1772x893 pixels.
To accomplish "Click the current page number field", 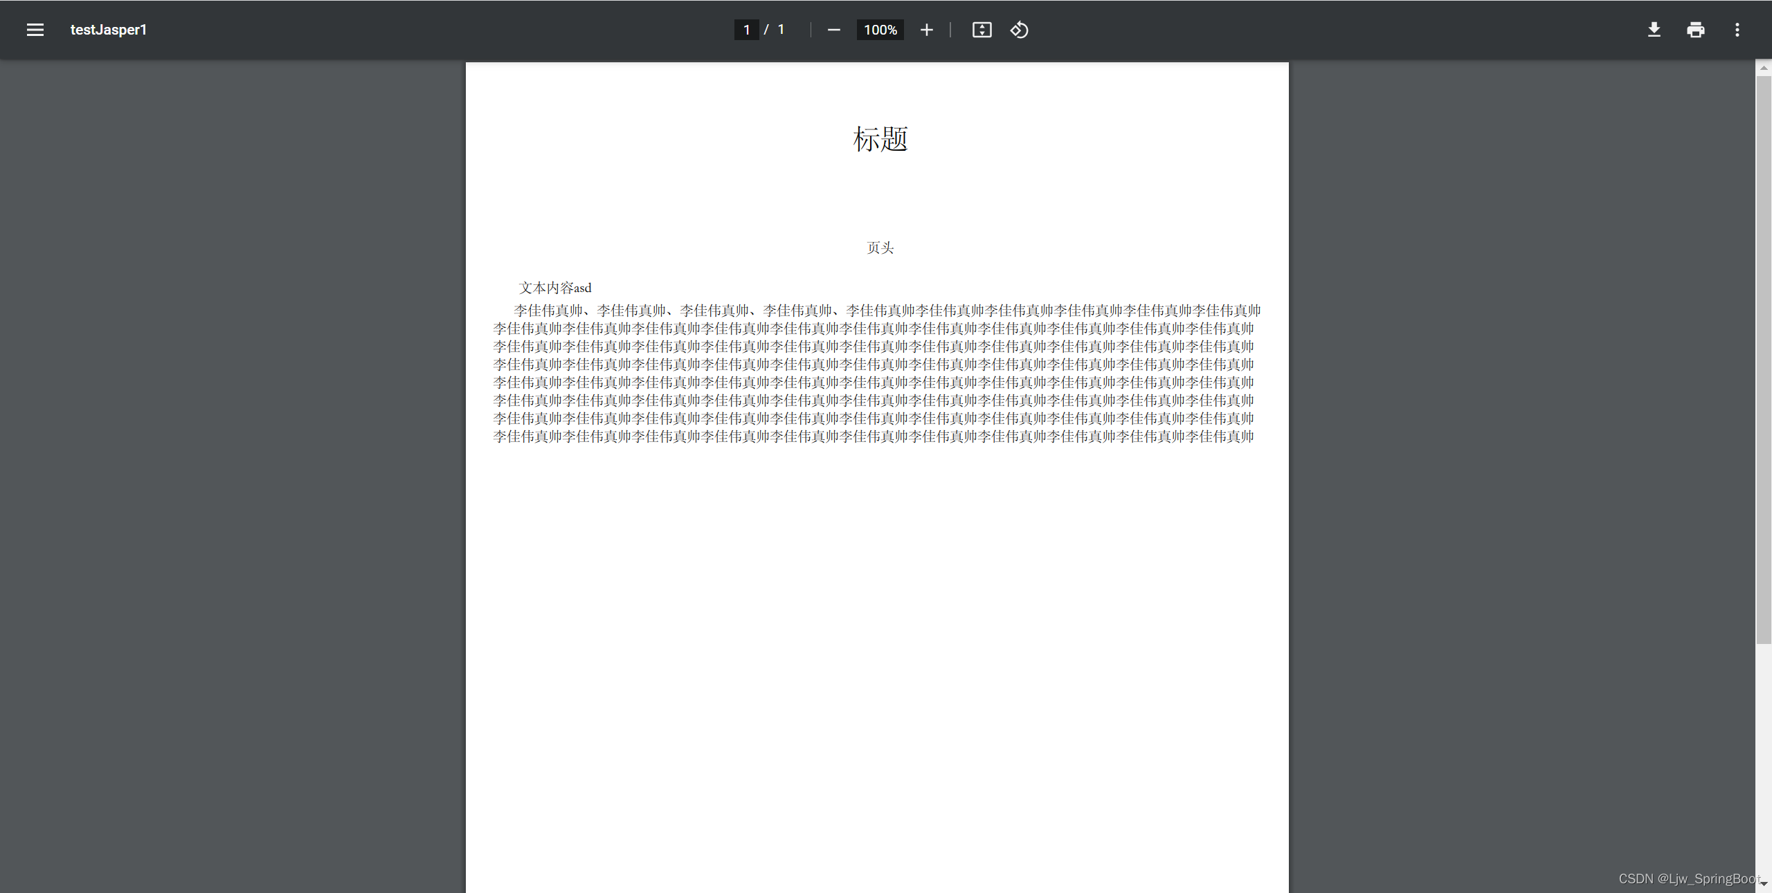I will [746, 30].
